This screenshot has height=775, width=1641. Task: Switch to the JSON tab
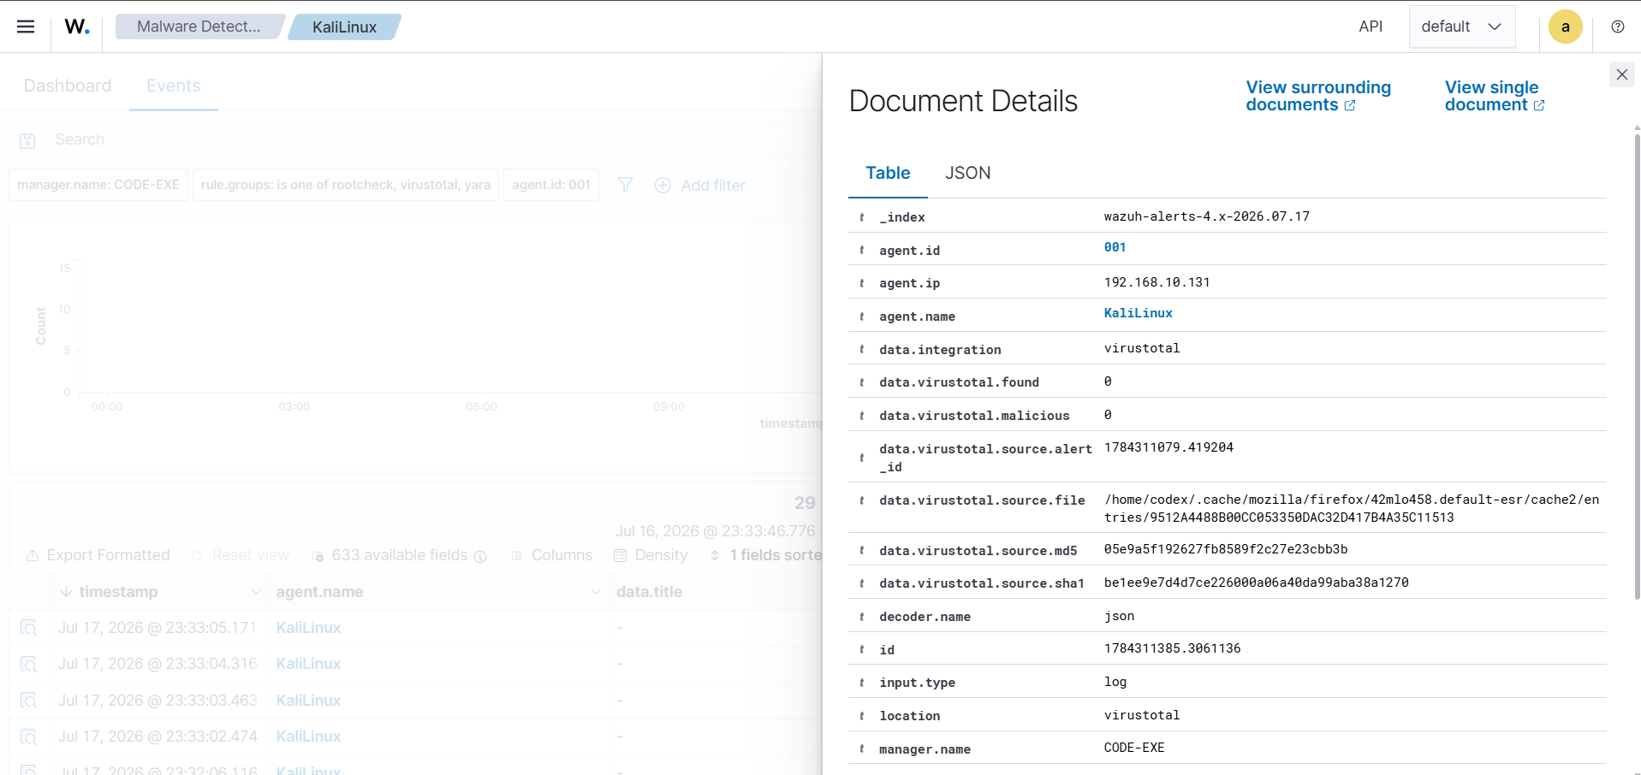pyautogui.click(x=967, y=173)
